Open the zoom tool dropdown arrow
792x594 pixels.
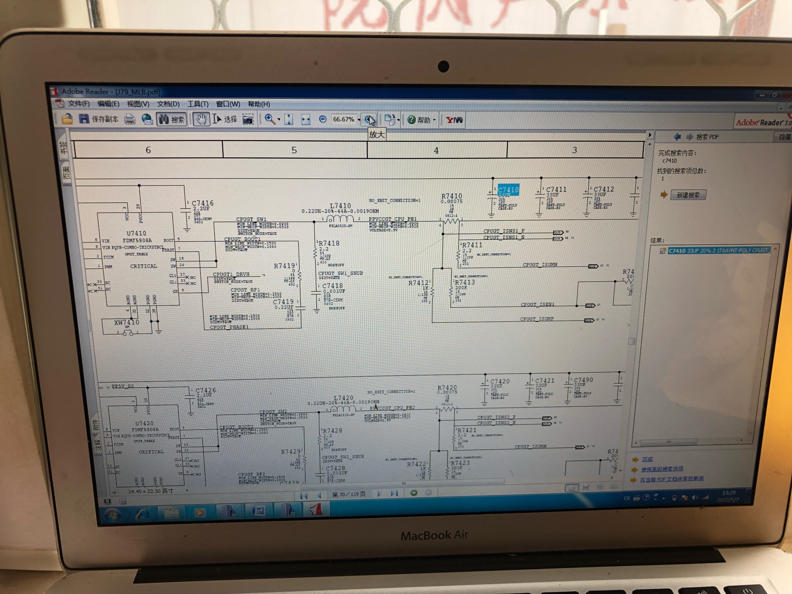[x=279, y=119]
